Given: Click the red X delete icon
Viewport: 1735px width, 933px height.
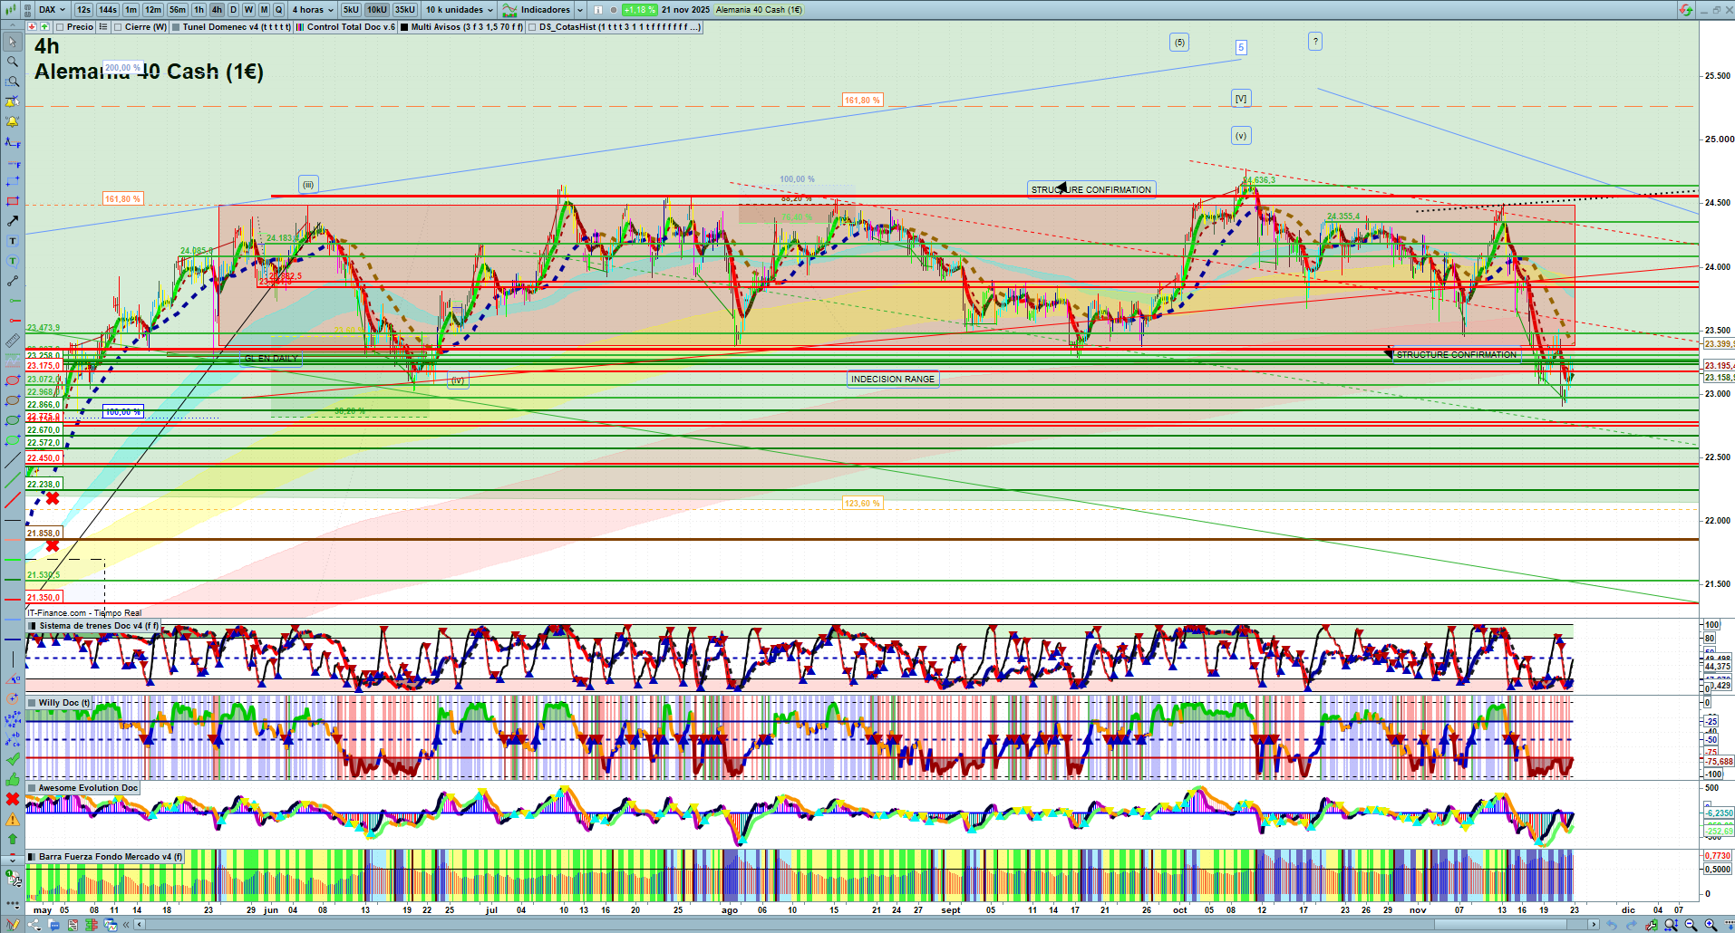Looking at the screenshot, I should (13, 799).
